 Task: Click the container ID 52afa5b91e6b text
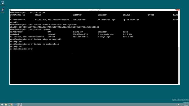point(17,20)
